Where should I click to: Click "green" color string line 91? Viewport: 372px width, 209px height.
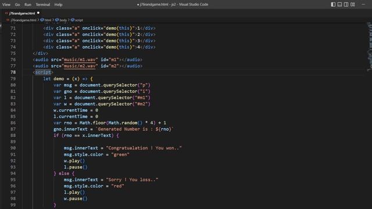click(x=120, y=154)
